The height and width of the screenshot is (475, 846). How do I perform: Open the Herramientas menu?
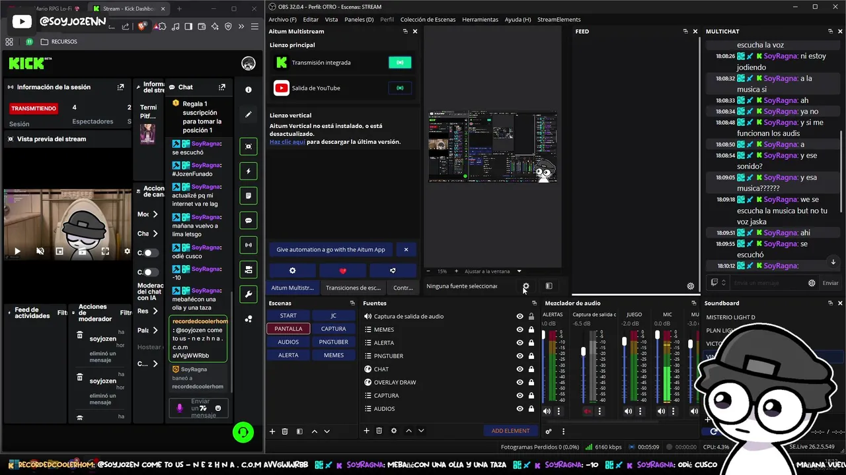pyautogui.click(x=481, y=20)
